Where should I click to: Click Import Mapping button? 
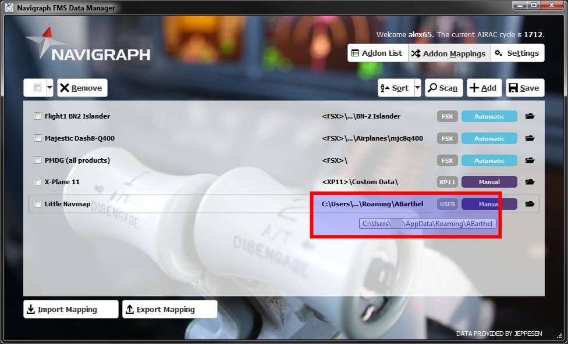[70, 309]
